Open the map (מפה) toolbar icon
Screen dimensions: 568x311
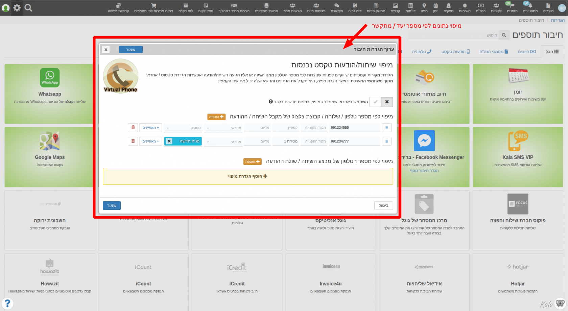424,8
